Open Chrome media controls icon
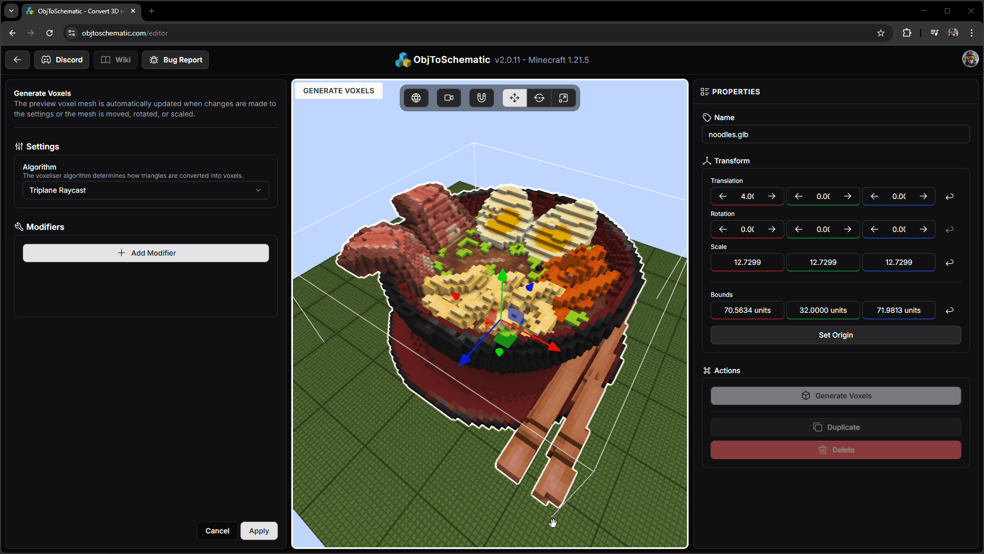 (934, 33)
